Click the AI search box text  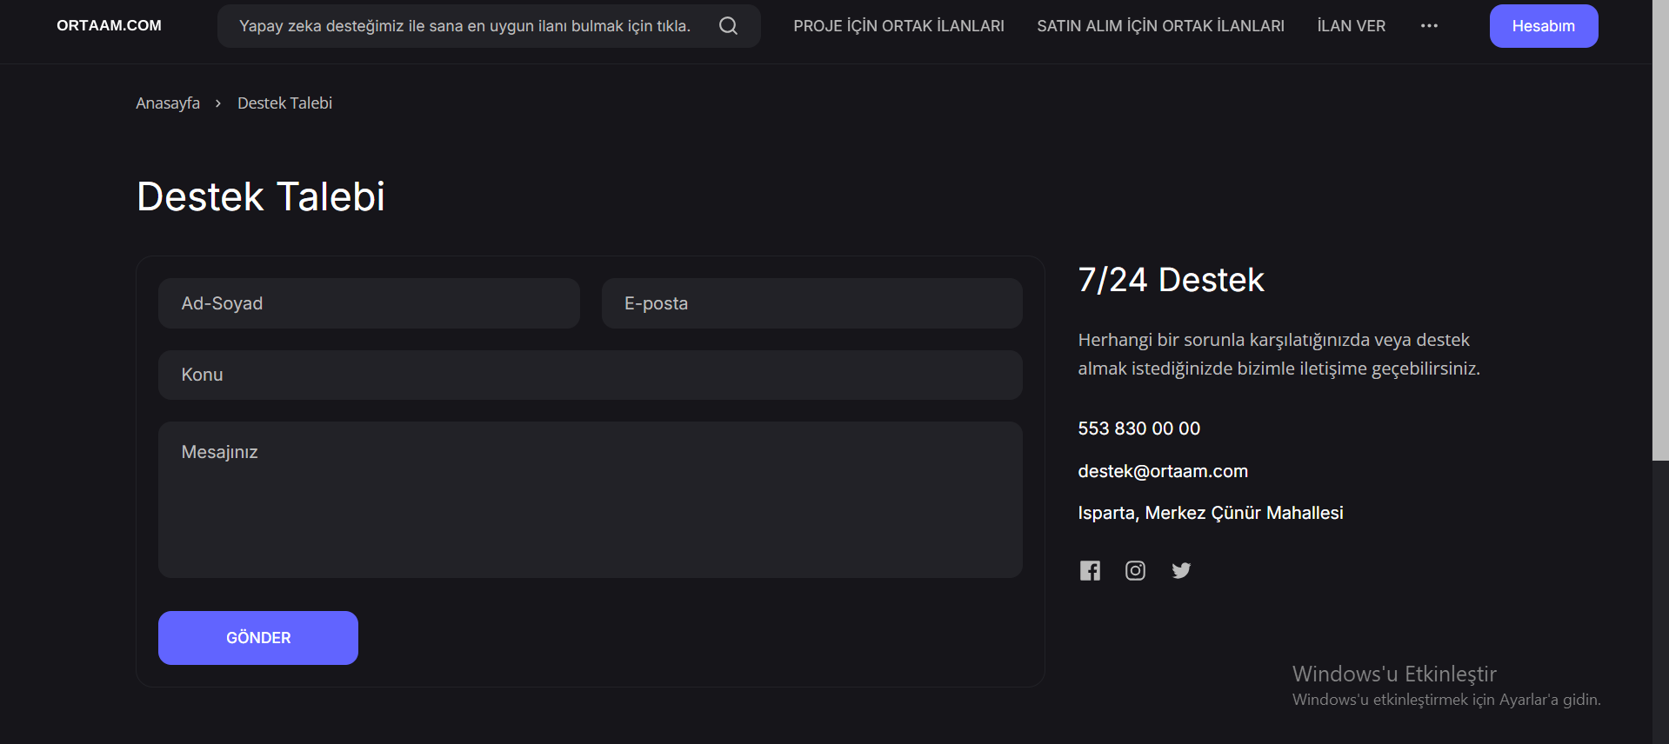[464, 26]
